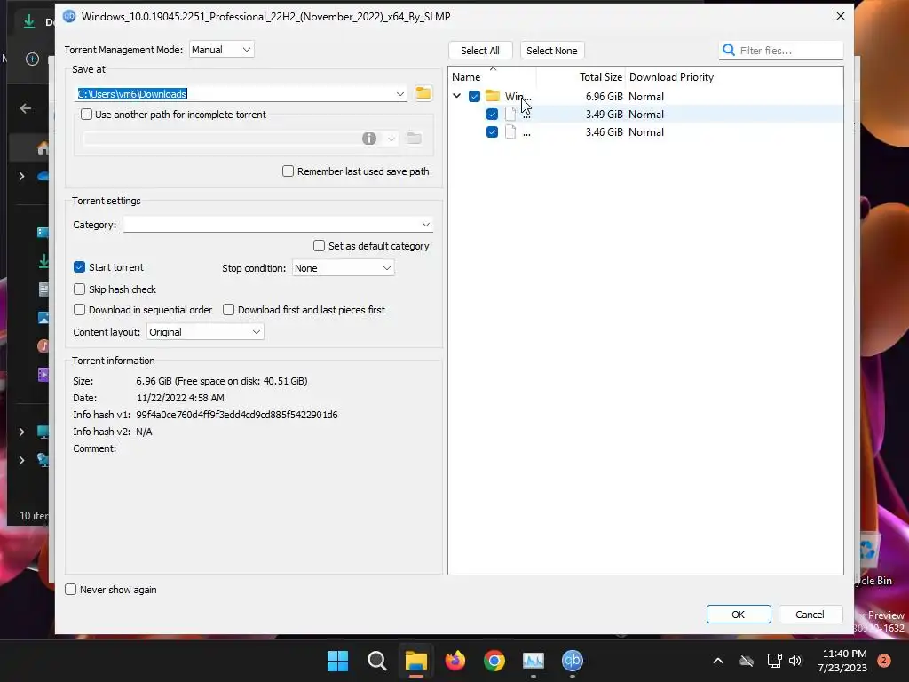Uncheck the Win folder checkbox

coord(474,96)
